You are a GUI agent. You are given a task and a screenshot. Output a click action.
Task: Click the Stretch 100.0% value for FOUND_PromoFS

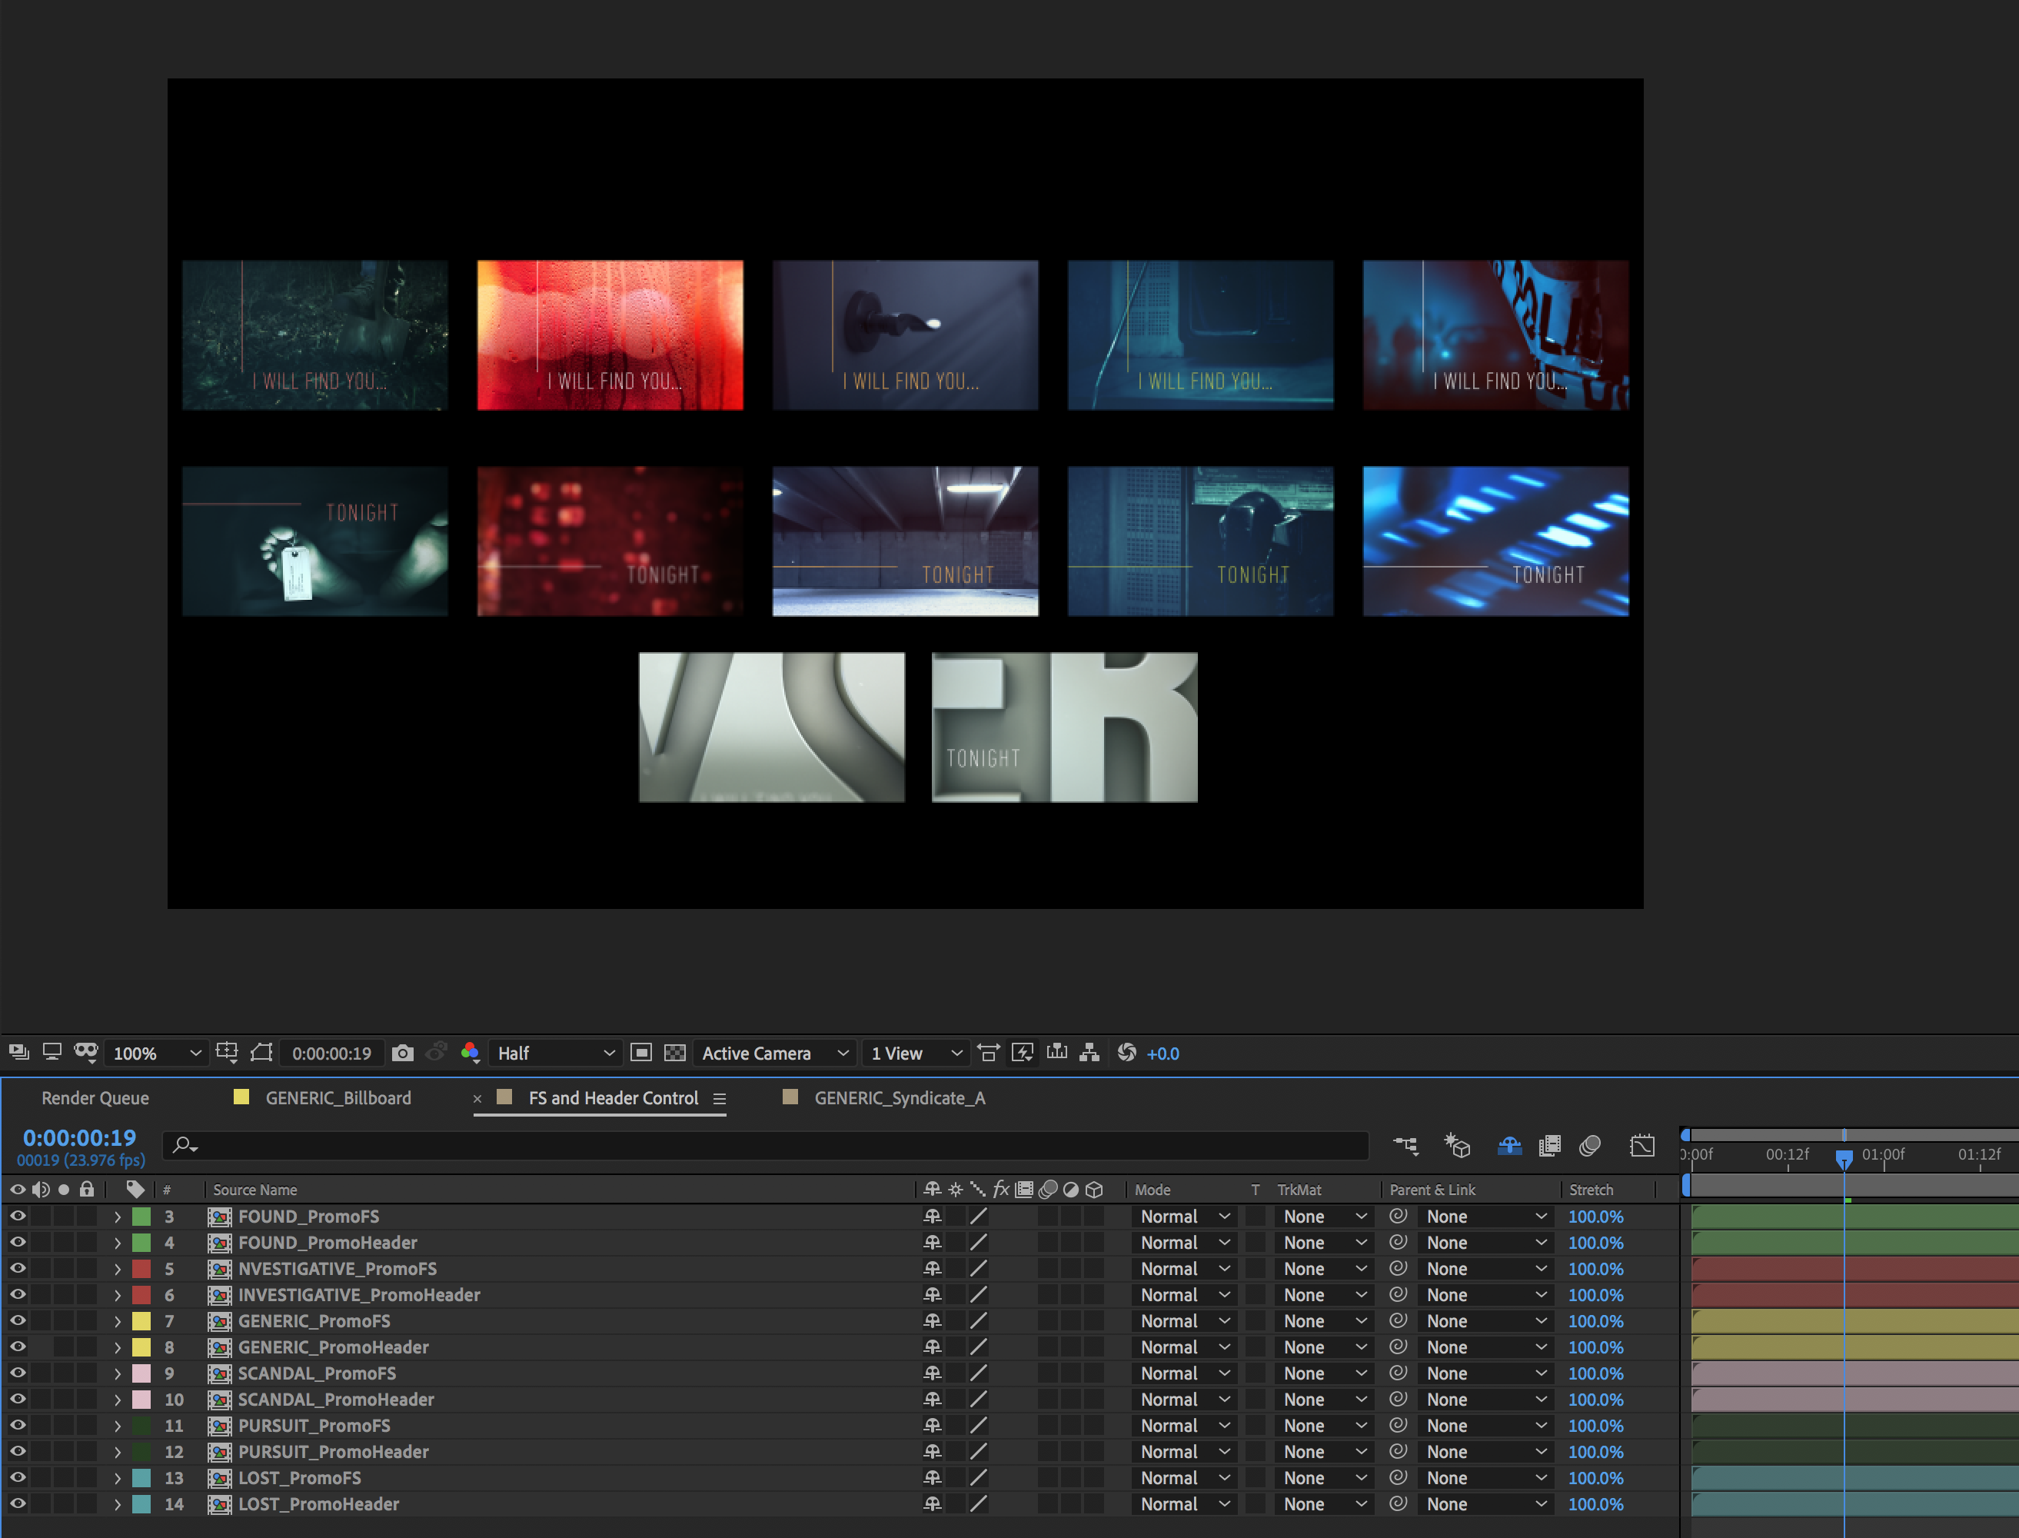pyautogui.click(x=1595, y=1216)
